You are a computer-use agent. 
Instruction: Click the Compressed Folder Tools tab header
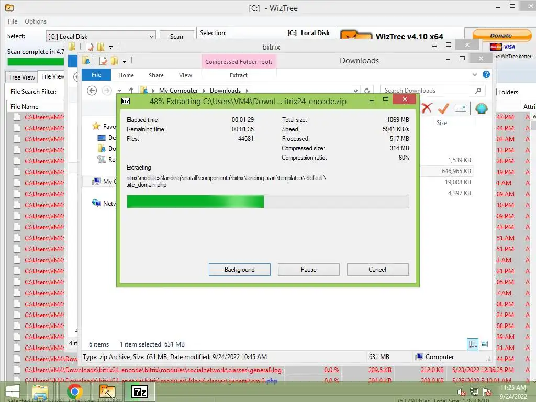tap(239, 62)
